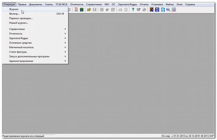The height and width of the screenshot is (140, 217).
Task: Select Новый журнал... menu entry
Action: [35, 23]
